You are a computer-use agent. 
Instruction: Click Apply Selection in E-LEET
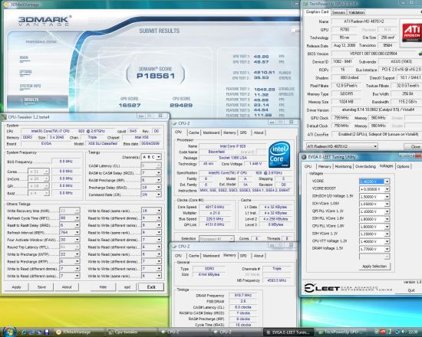point(374,267)
